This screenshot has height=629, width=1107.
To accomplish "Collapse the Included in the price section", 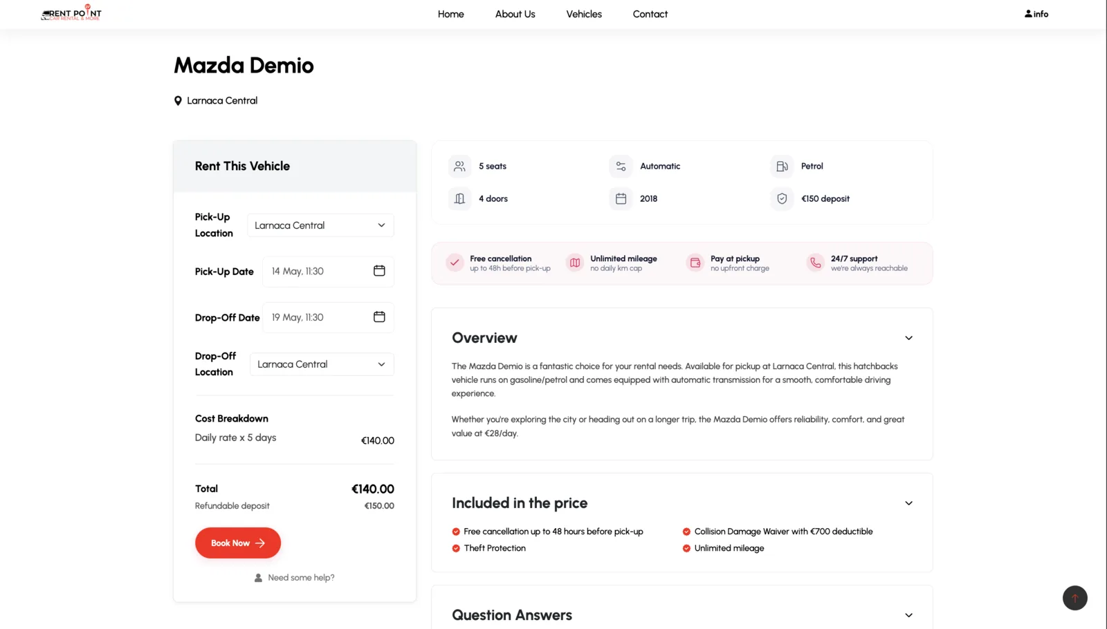I will click(x=908, y=503).
